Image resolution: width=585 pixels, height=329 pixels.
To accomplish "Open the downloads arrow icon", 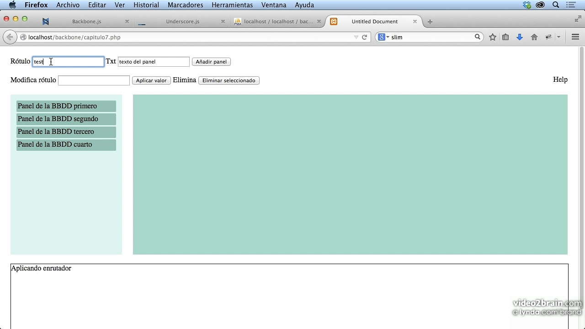I will [x=520, y=37].
